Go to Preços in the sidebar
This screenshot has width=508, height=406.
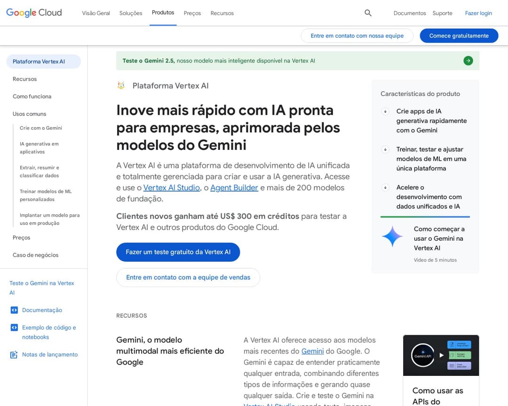click(21, 238)
